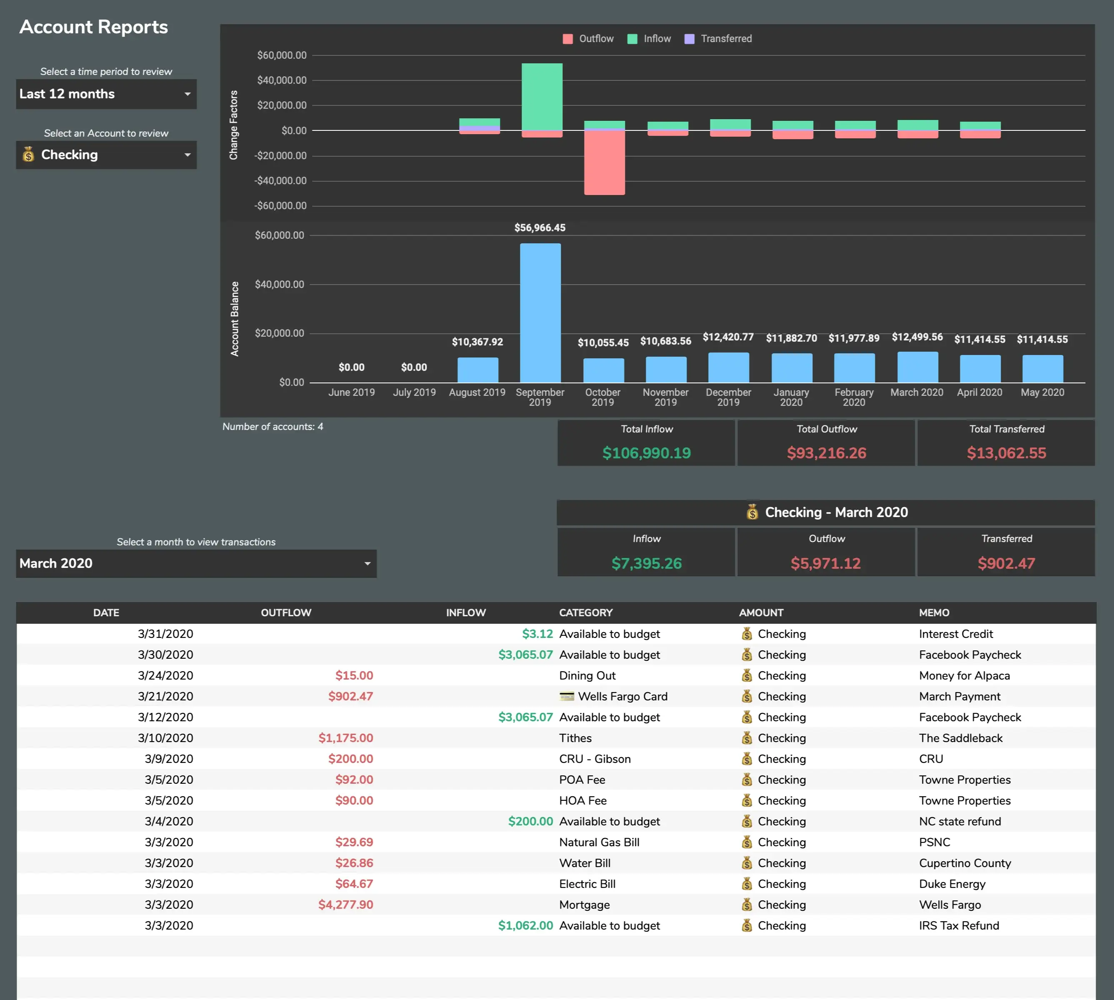Click the card icon beside Wells Fargo Card
The image size is (1114, 1000).
[x=566, y=696]
